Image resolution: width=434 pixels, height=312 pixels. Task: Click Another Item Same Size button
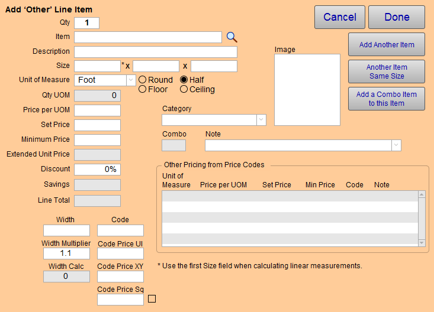[x=387, y=71]
